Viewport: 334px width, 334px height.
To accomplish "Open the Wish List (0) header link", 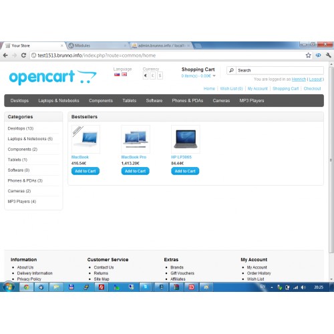I will pos(231,89).
